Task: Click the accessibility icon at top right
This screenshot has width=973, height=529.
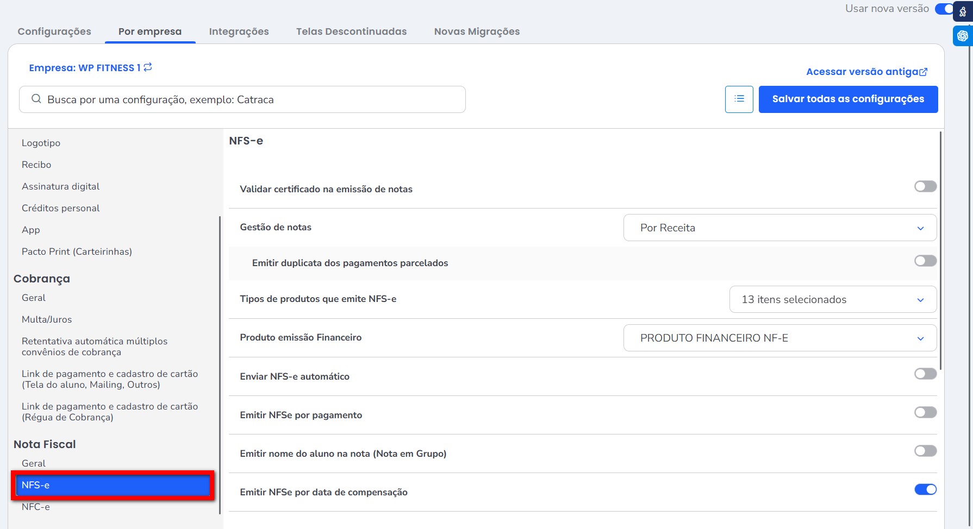Action: pos(963,11)
